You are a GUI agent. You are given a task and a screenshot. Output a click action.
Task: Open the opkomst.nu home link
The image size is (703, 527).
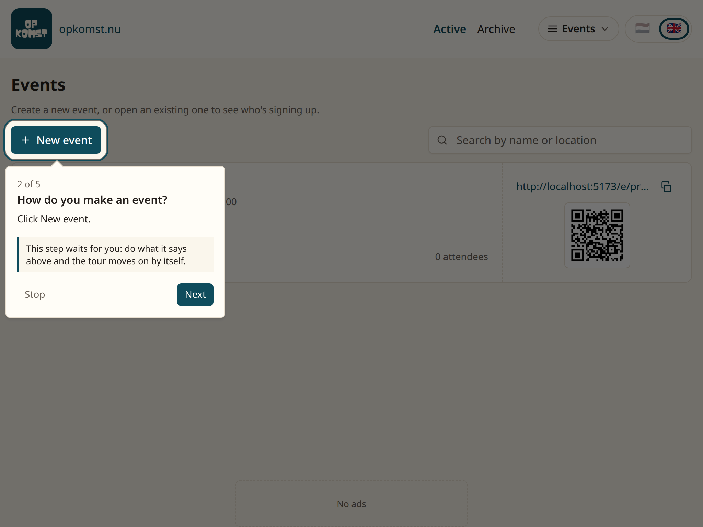click(90, 29)
